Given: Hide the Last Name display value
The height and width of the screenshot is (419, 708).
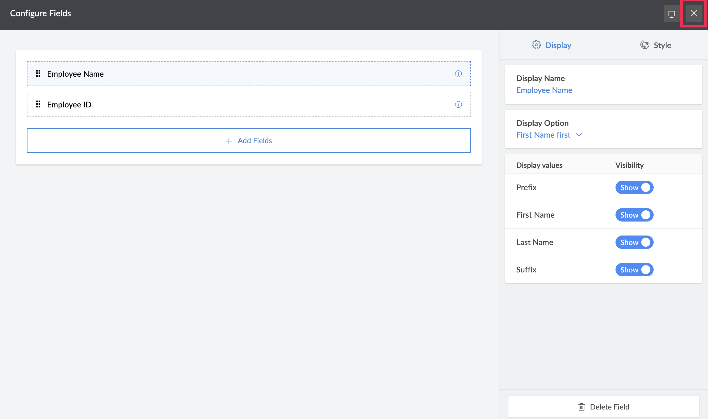Looking at the screenshot, I should (634, 242).
